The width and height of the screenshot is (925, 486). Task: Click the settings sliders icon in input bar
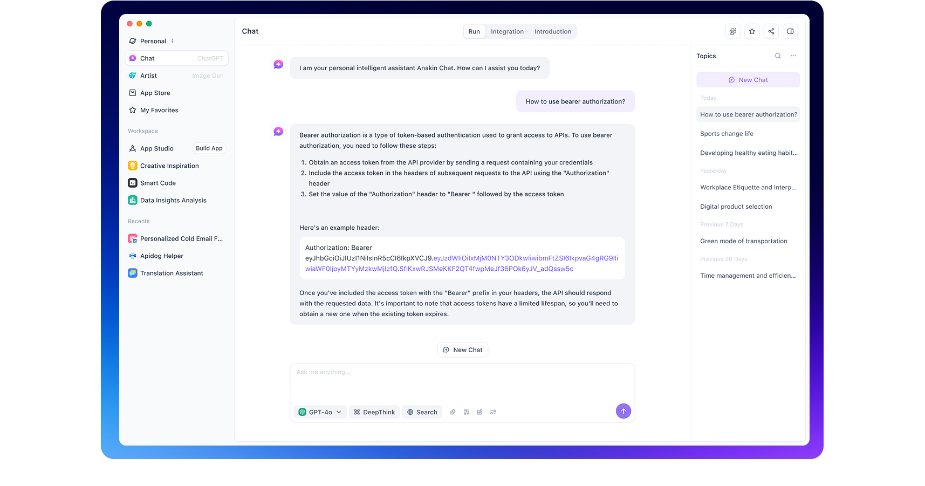point(493,412)
